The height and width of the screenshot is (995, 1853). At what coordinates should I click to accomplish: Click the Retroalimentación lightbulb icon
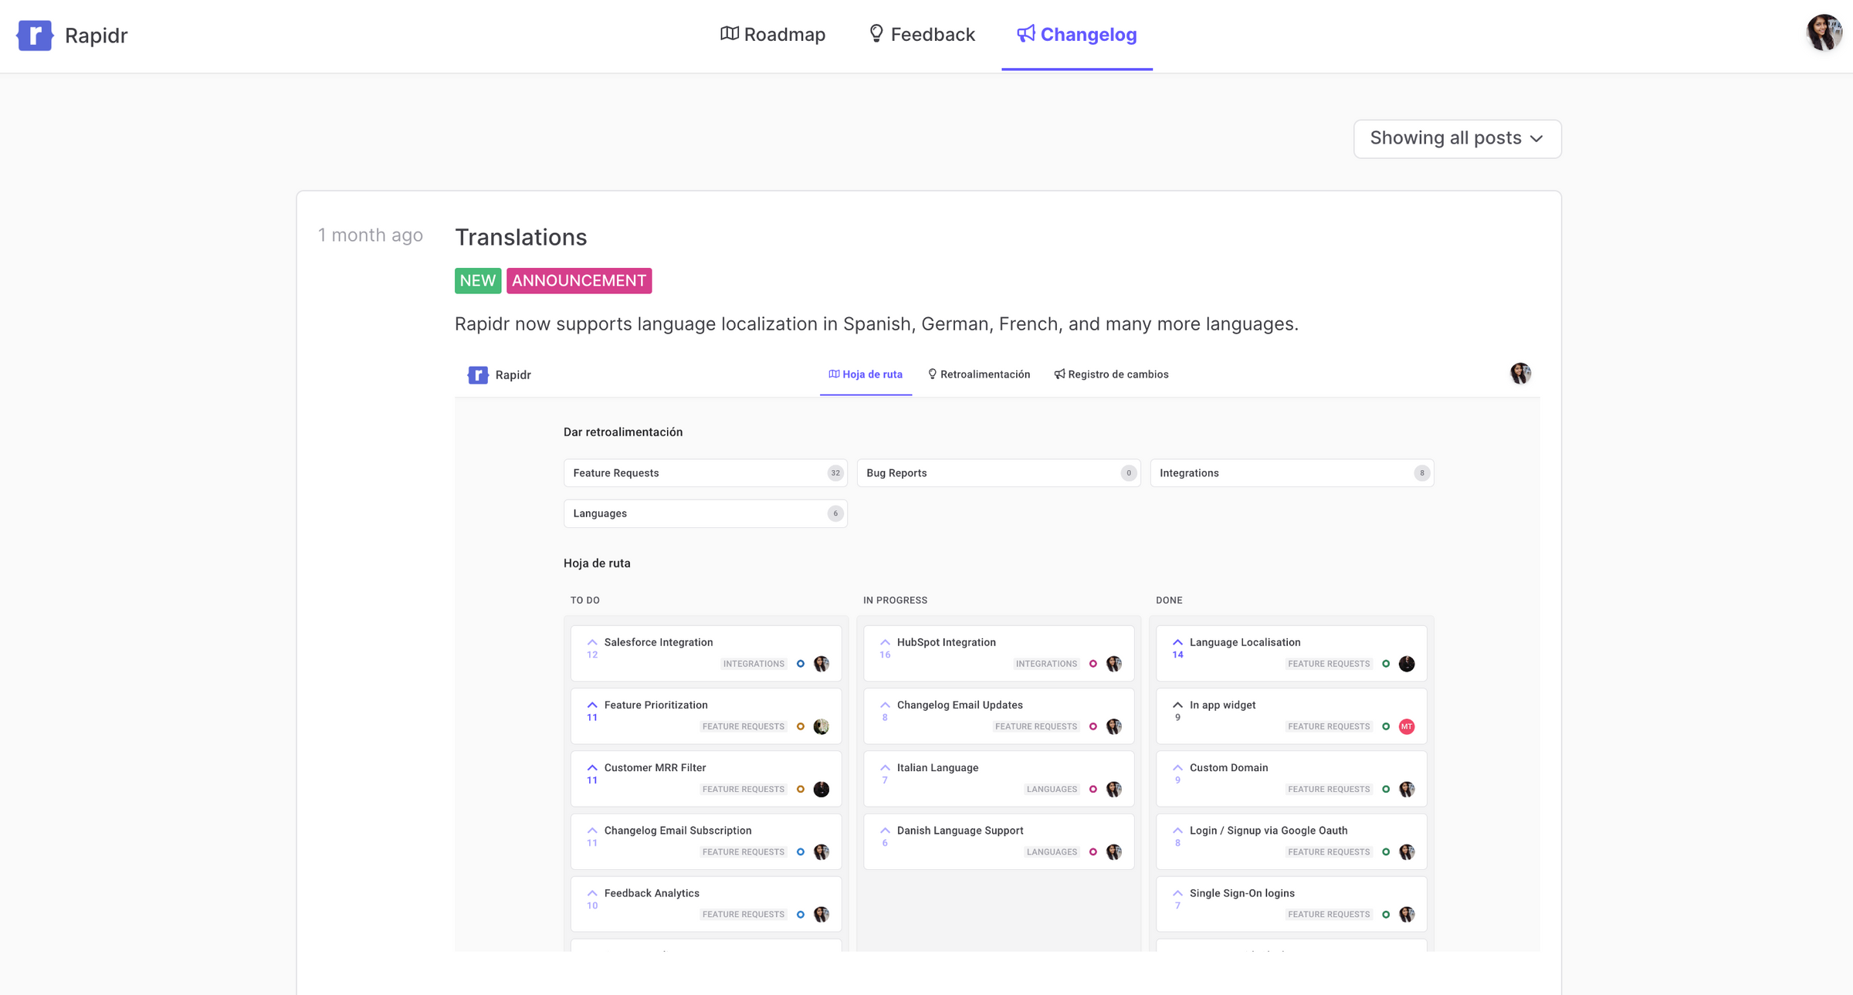932,374
